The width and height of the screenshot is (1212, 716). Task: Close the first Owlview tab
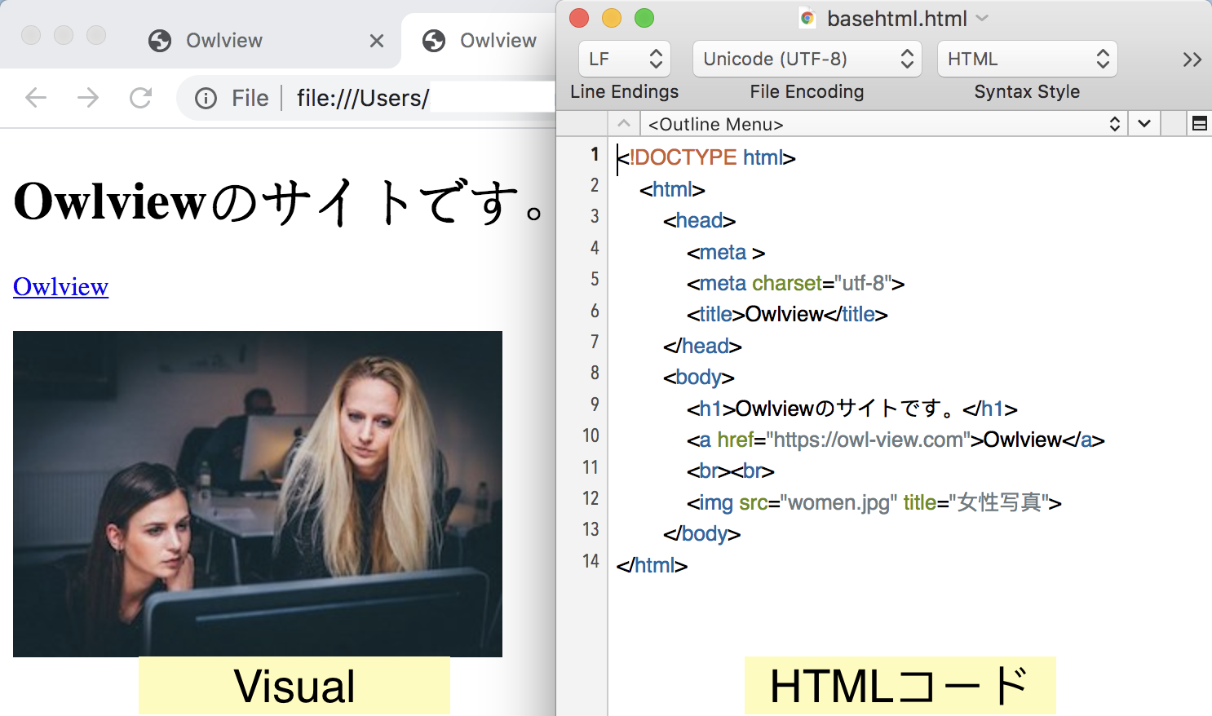coord(376,40)
